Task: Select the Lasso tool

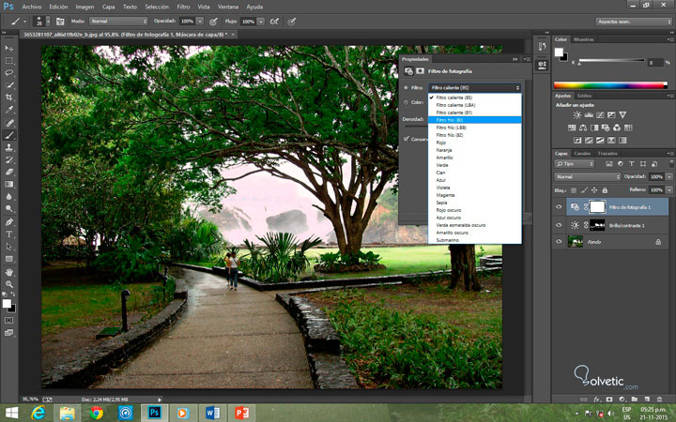Action: [9, 73]
